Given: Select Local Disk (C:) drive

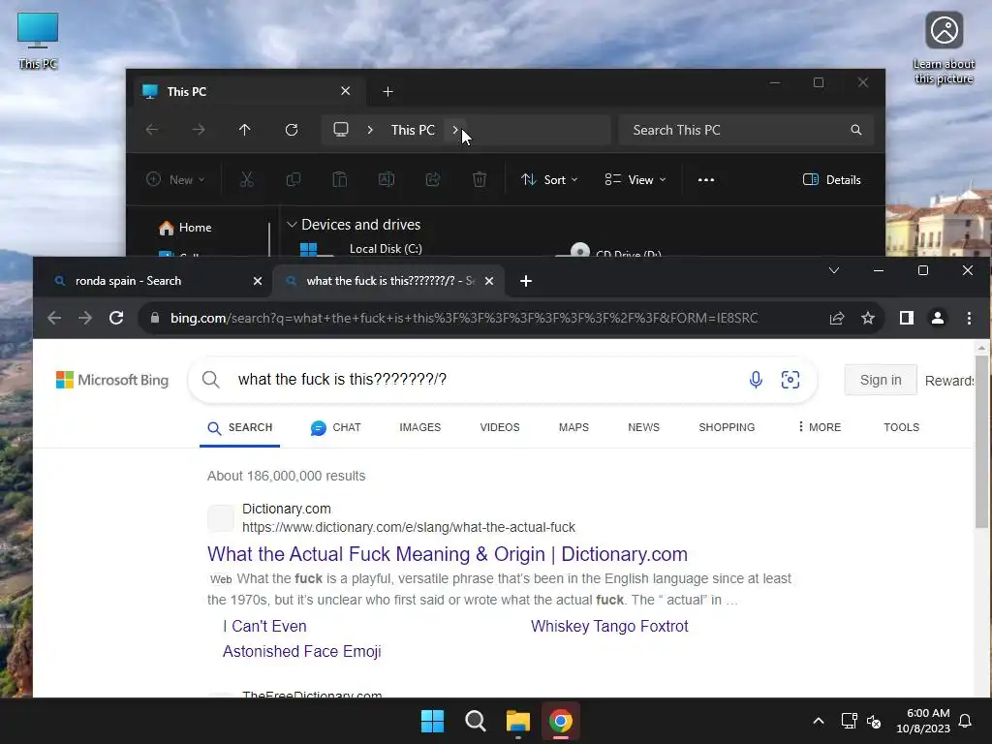Looking at the screenshot, I should coord(386,249).
